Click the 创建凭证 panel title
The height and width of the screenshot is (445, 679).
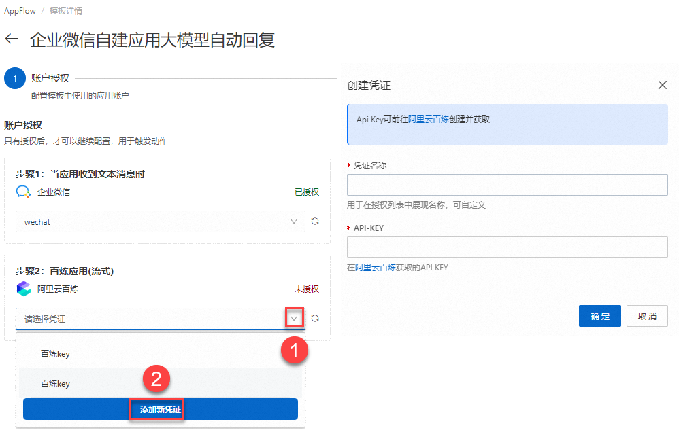pos(369,85)
